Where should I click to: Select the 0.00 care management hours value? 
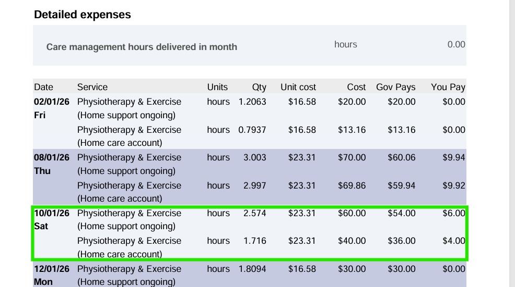pyautogui.click(x=456, y=44)
